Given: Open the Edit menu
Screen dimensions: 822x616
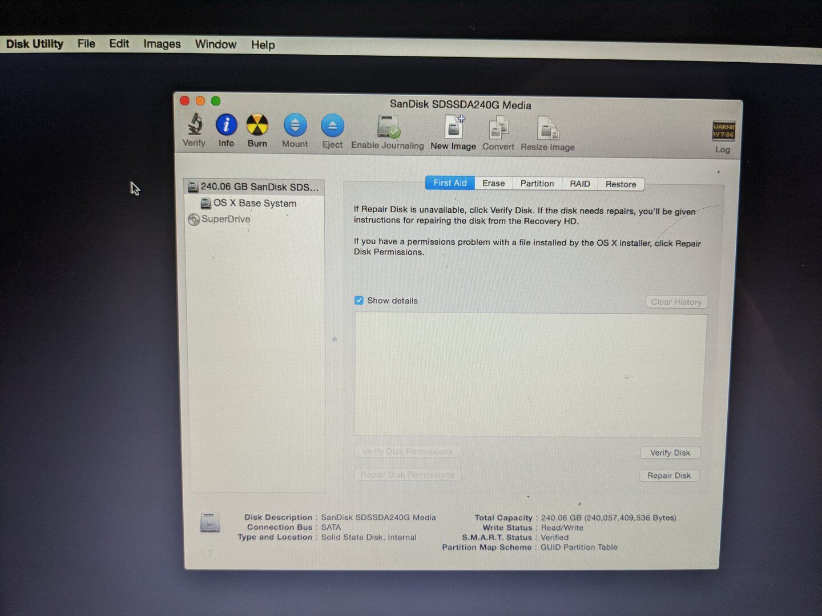Looking at the screenshot, I should [119, 43].
